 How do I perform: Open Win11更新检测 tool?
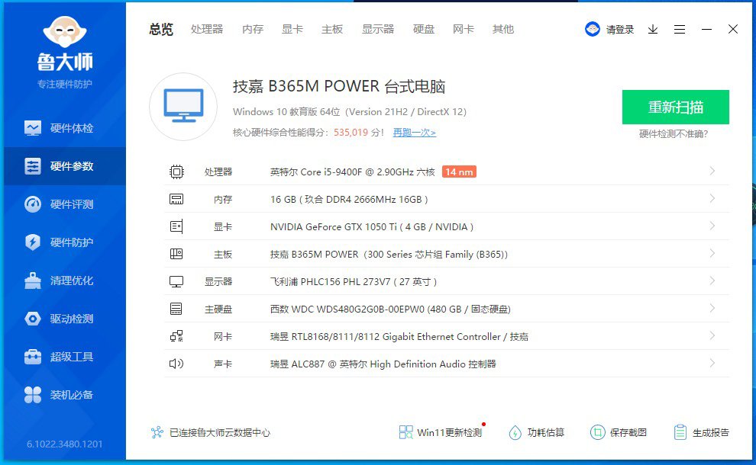click(x=441, y=432)
